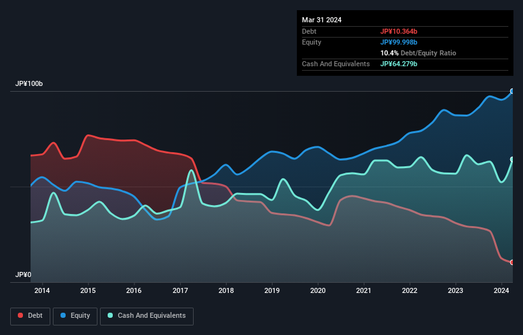Image resolution: width=523 pixels, height=335 pixels.
Task: Click the 2018 x-axis label
Action: point(226,290)
